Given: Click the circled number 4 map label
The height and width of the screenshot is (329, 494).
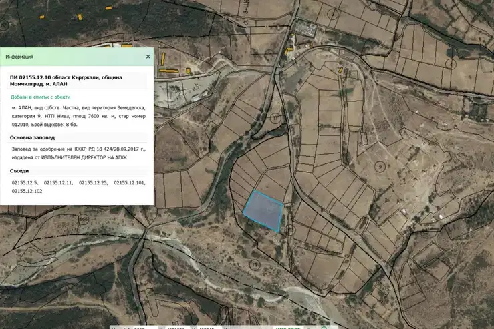Looking at the screenshot, I should [451, 64].
